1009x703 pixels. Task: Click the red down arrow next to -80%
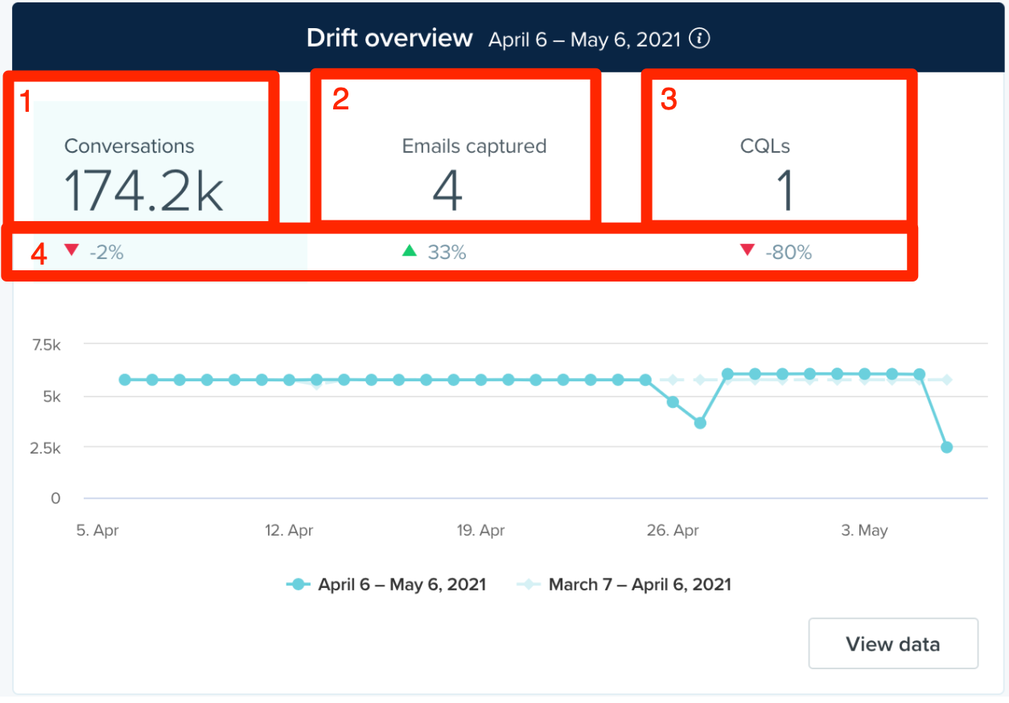pyautogui.click(x=747, y=250)
